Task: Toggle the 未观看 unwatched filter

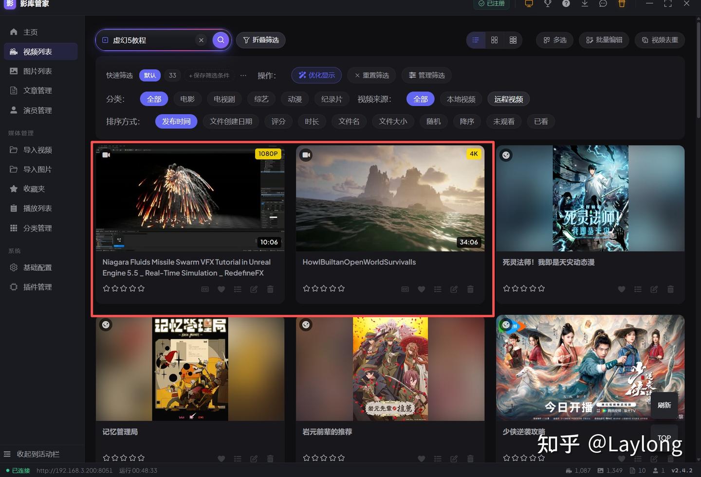Action: coord(504,122)
